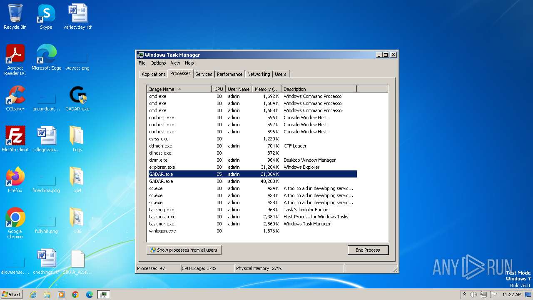Select the dwm.exe process row
The image size is (533, 300).
point(252,160)
